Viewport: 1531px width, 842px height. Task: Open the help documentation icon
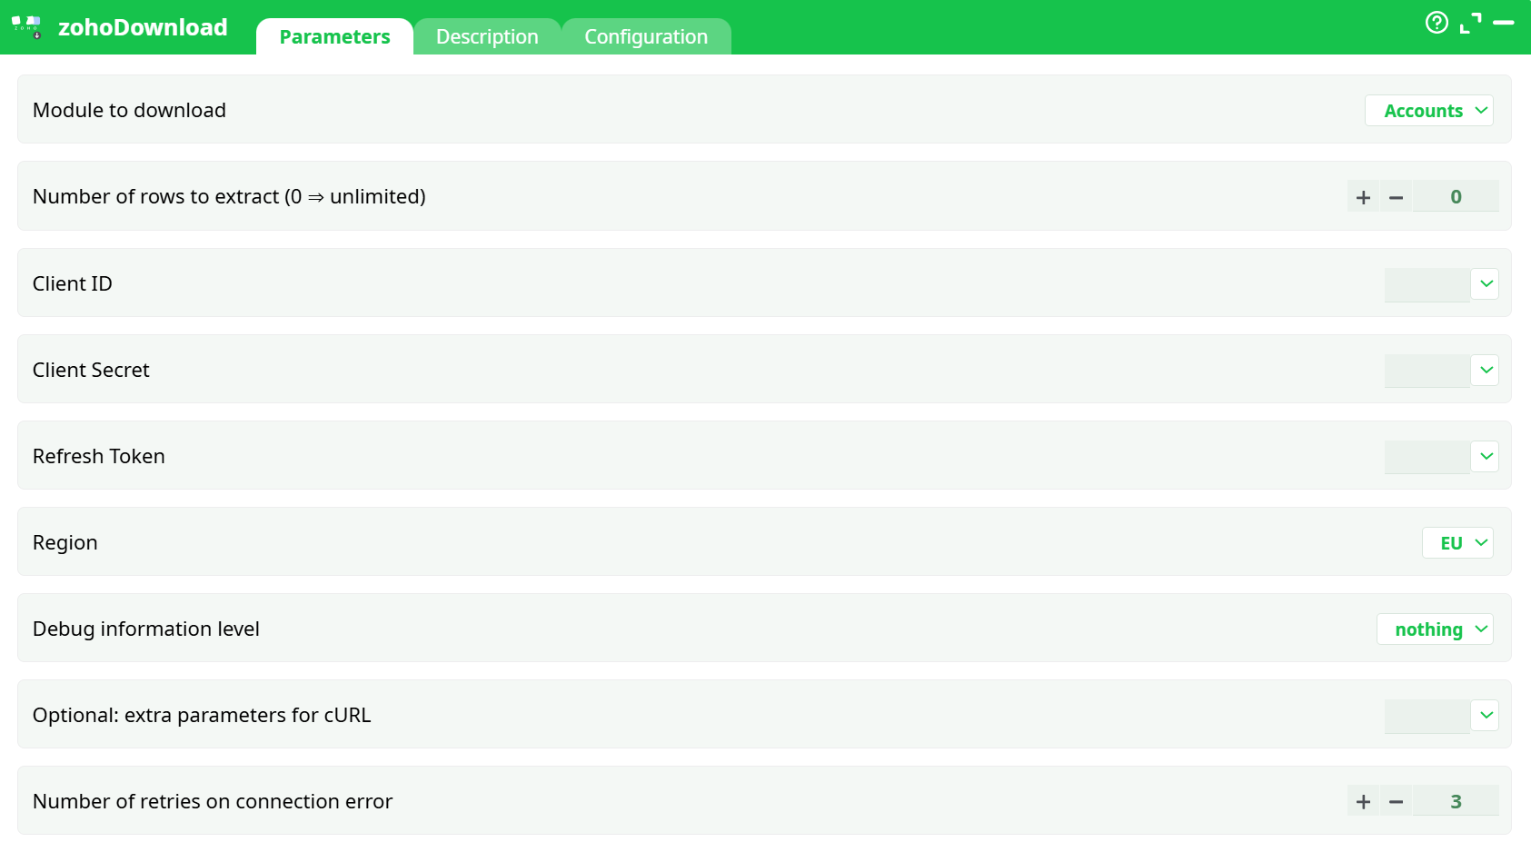(1437, 23)
